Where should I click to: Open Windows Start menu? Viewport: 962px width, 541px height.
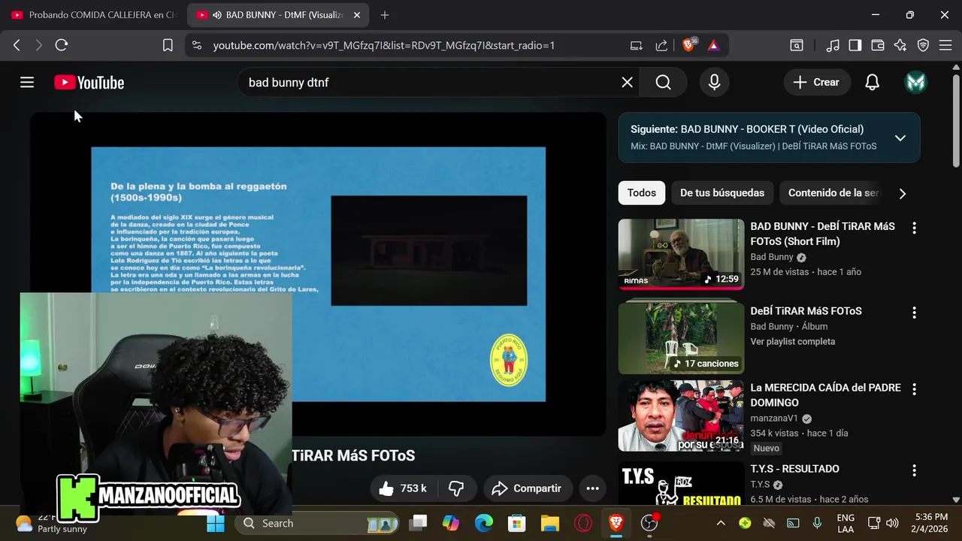coord(216,523)
